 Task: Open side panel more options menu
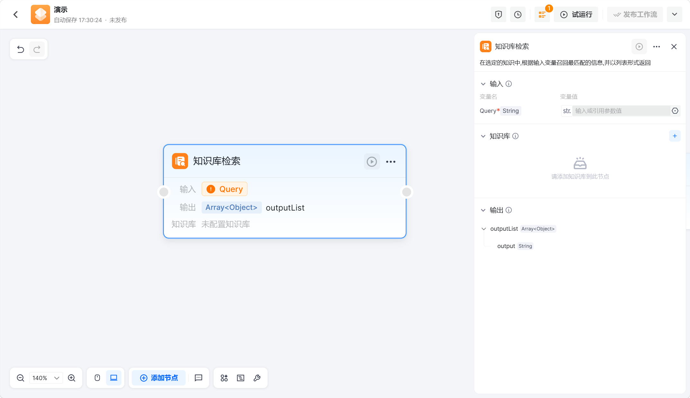coord(657,47)
